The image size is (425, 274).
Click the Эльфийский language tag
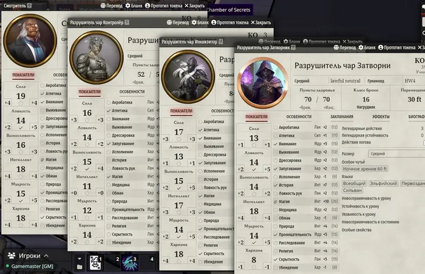click(x=383, y=183)
